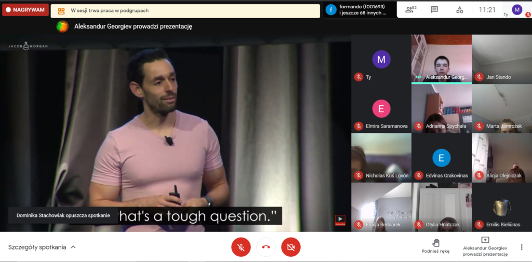Open presentation options under Aleksandur Georgiev prowadzi prezentację
This screenshot has height=262, width=532.
point(485,246)
